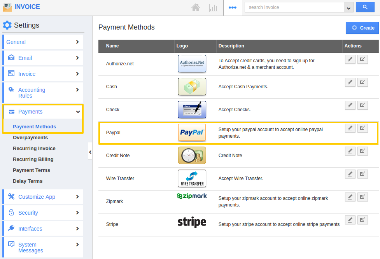
Task: Edit the Credit Note payment method
Action: [350, 151]
